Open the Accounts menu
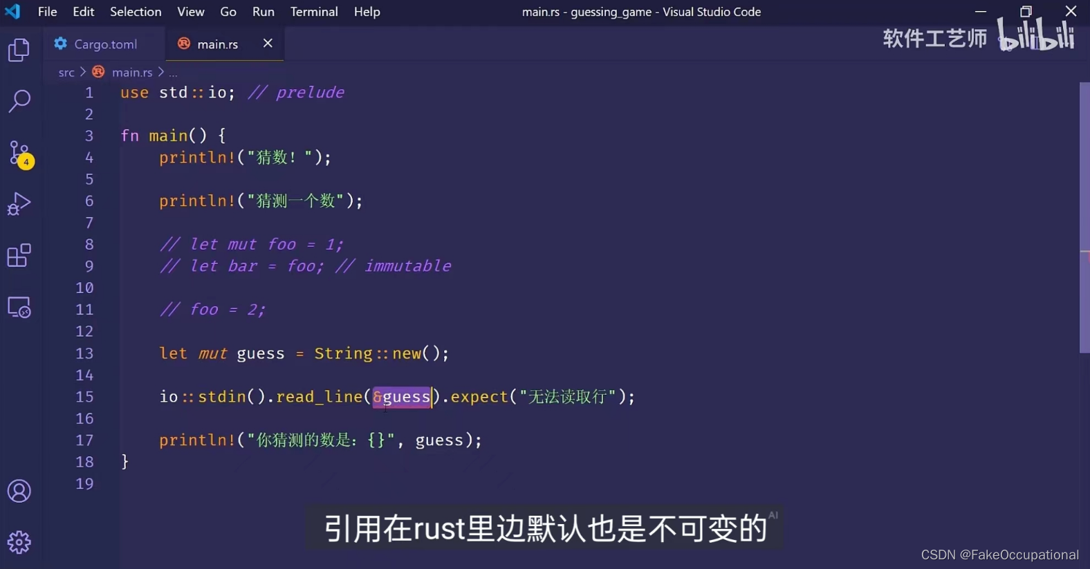The width and height of the screenshot is (1090, 569). [x=19, y=492]
